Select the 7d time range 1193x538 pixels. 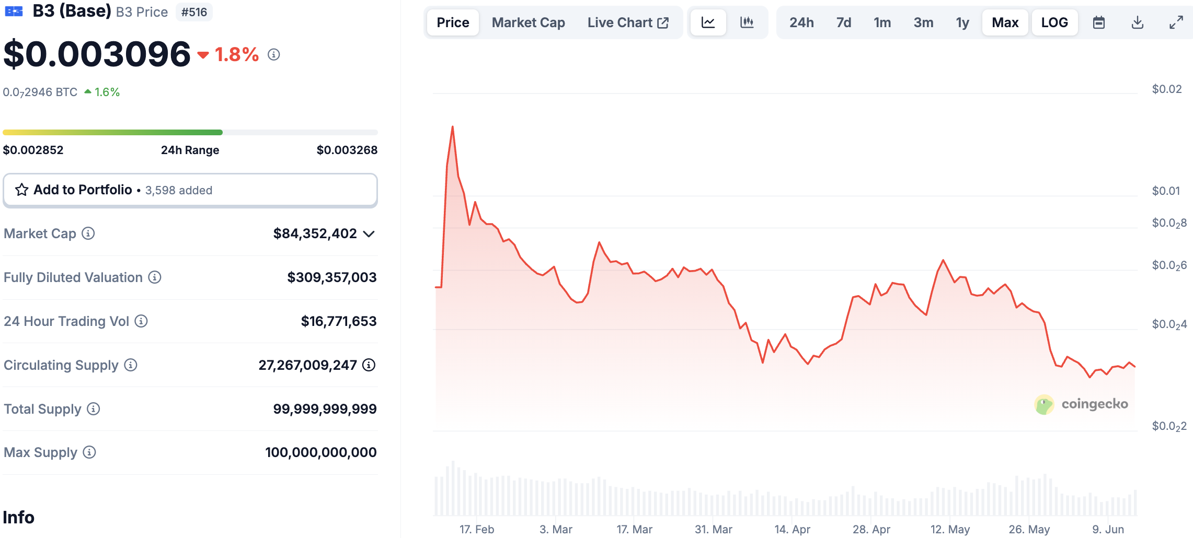[x=844, y=22]
